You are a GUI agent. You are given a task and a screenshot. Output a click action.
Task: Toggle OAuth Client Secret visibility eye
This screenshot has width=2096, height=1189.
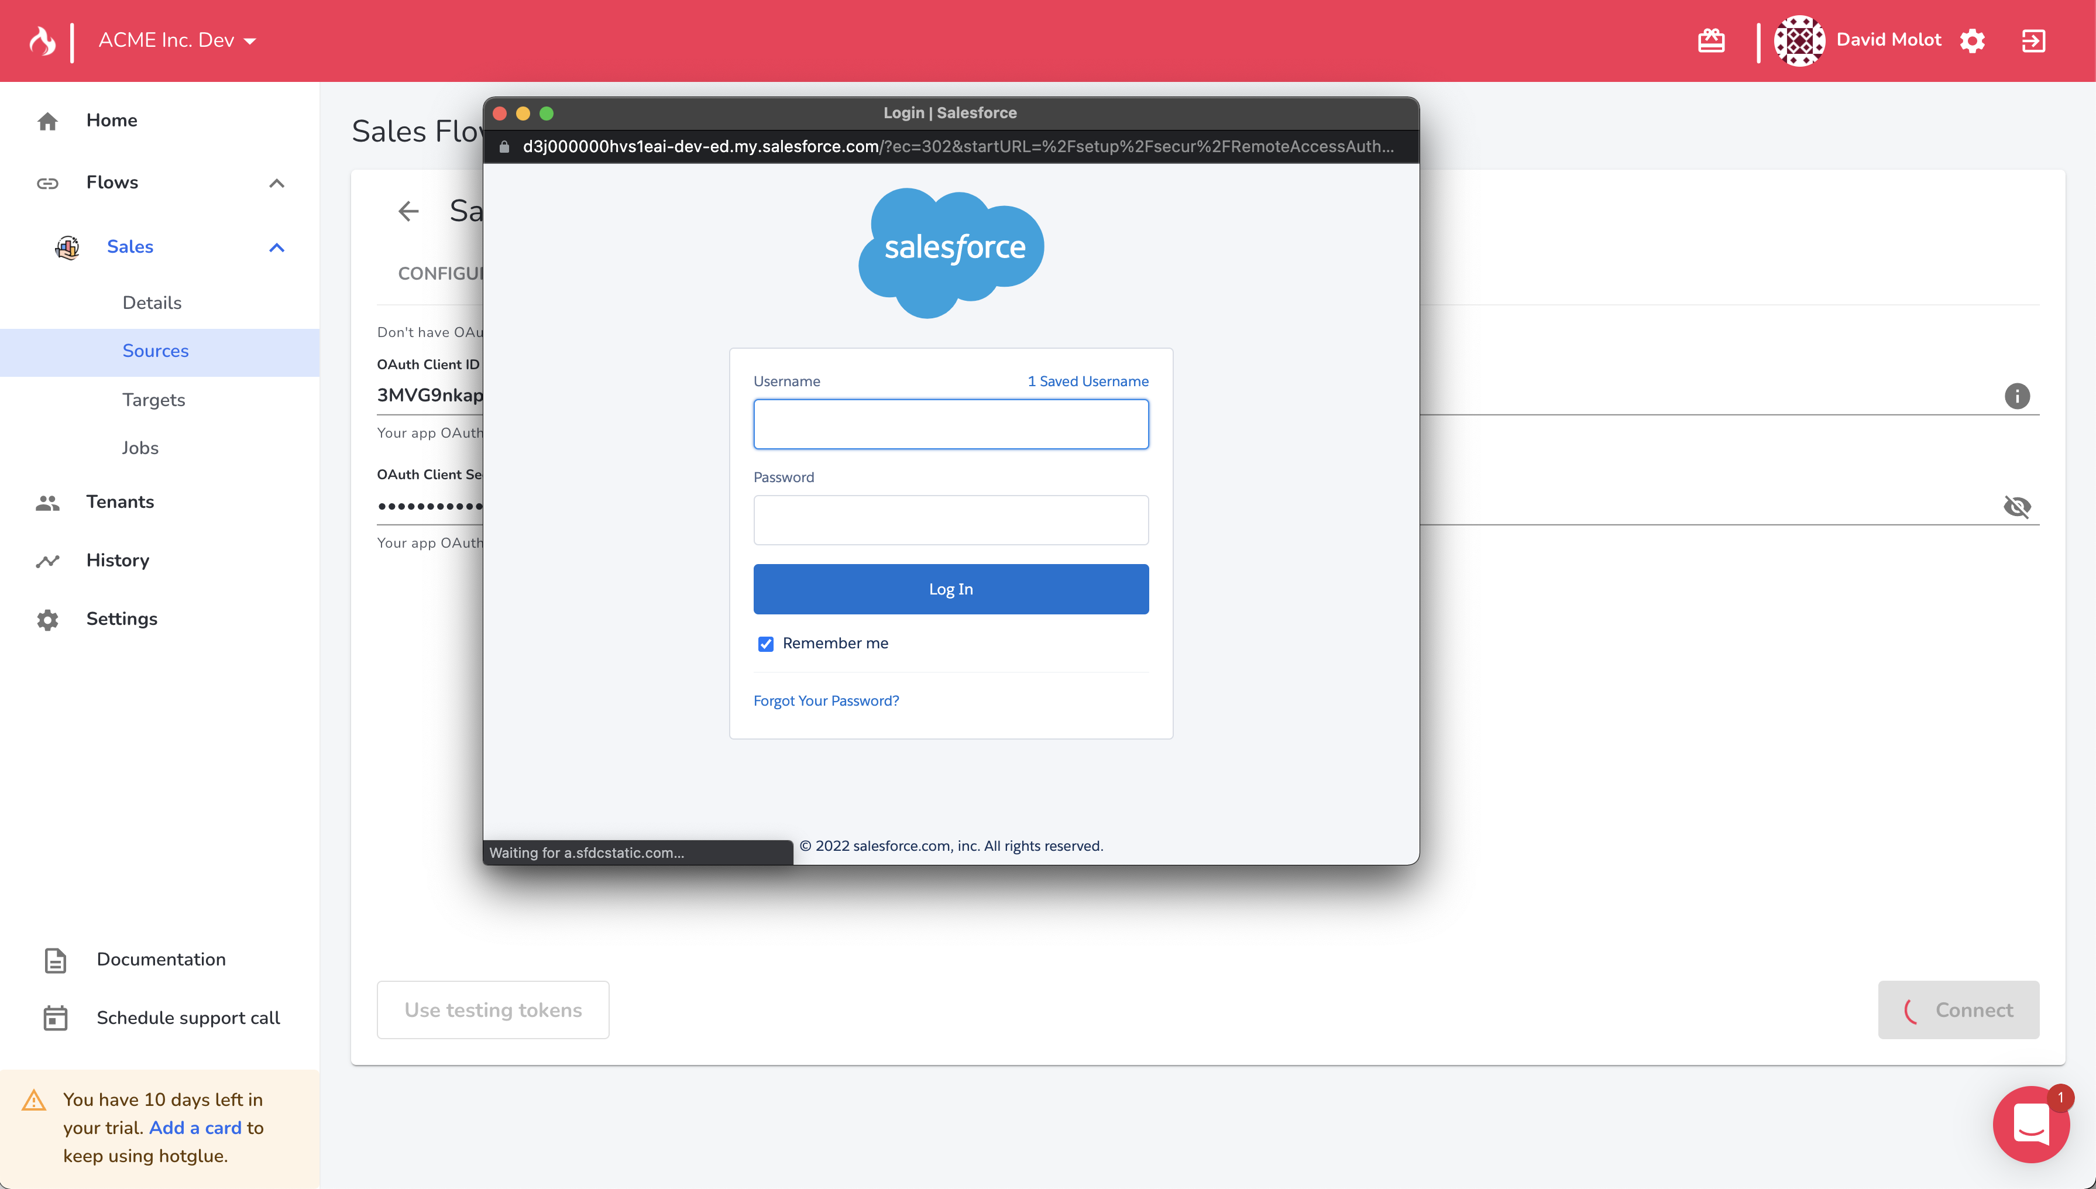2017,506
